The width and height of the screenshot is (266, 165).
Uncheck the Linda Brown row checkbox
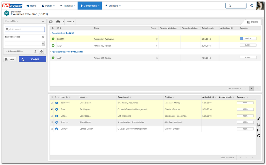pyautogui.click(x=52, y=103)
